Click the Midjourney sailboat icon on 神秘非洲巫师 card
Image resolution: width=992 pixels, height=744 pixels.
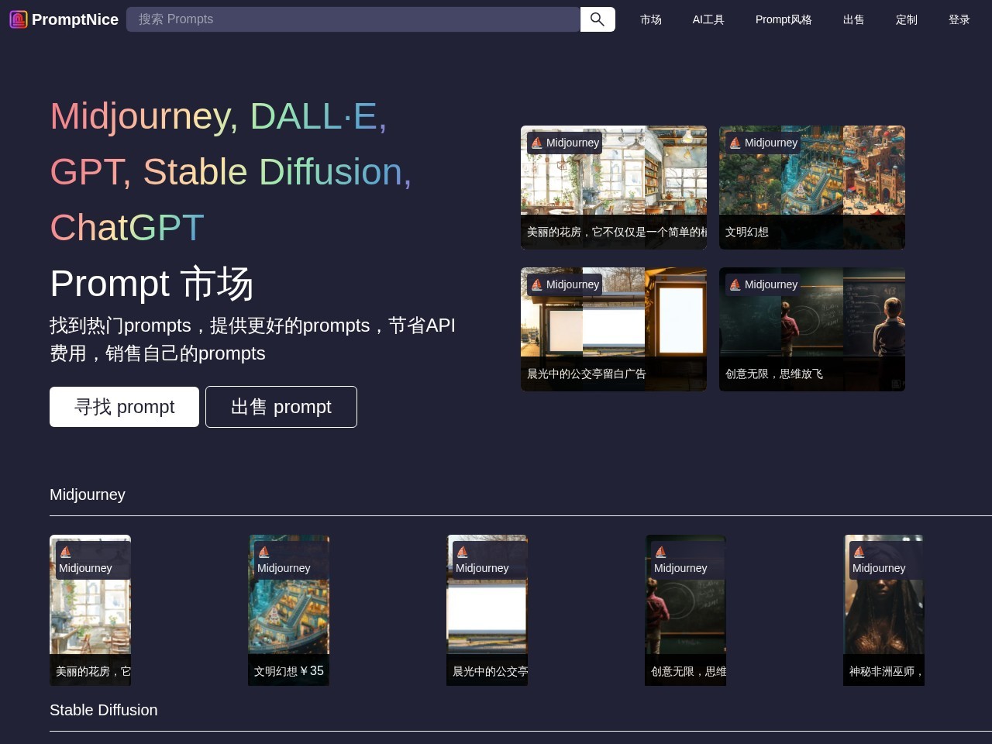click(x=859, y=552)
